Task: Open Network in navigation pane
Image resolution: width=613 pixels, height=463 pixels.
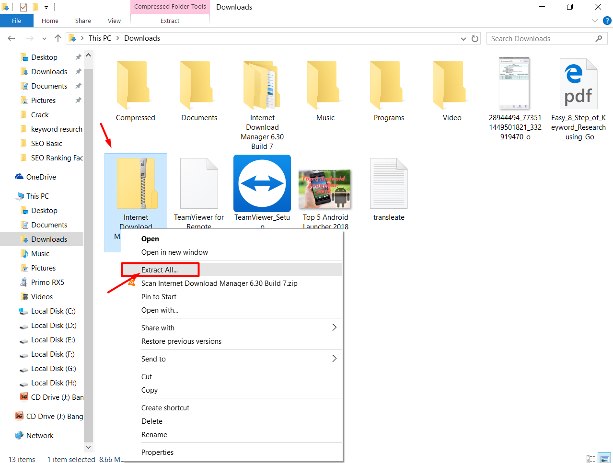Action: pyautogui.click(x=40, y=436)
